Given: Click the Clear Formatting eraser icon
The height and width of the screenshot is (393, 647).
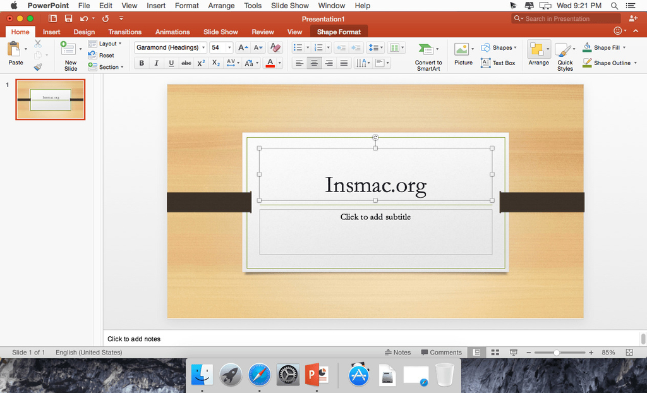Looking at the screenshot, I should pyautogui.click(x=275, y=47).
